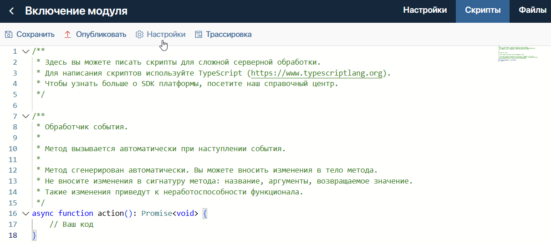Open toolbar Настройки label

166,35
